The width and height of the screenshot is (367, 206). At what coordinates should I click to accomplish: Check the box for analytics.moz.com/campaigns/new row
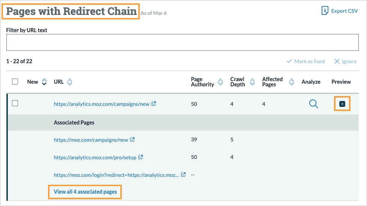(x=15, y=104)
